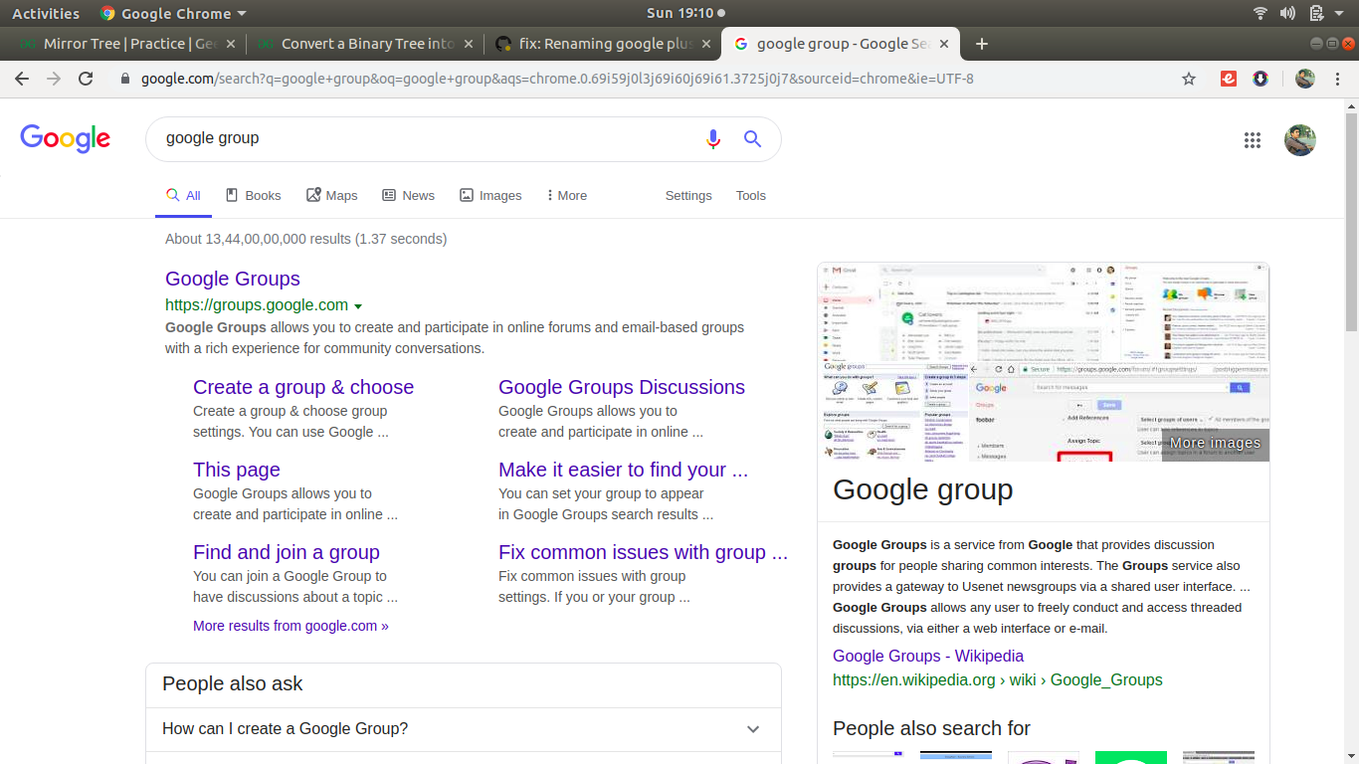This screenshot has height=764, width=1359.
Task: Expand 'How can I create a Google Group?'
Action: 464,729
